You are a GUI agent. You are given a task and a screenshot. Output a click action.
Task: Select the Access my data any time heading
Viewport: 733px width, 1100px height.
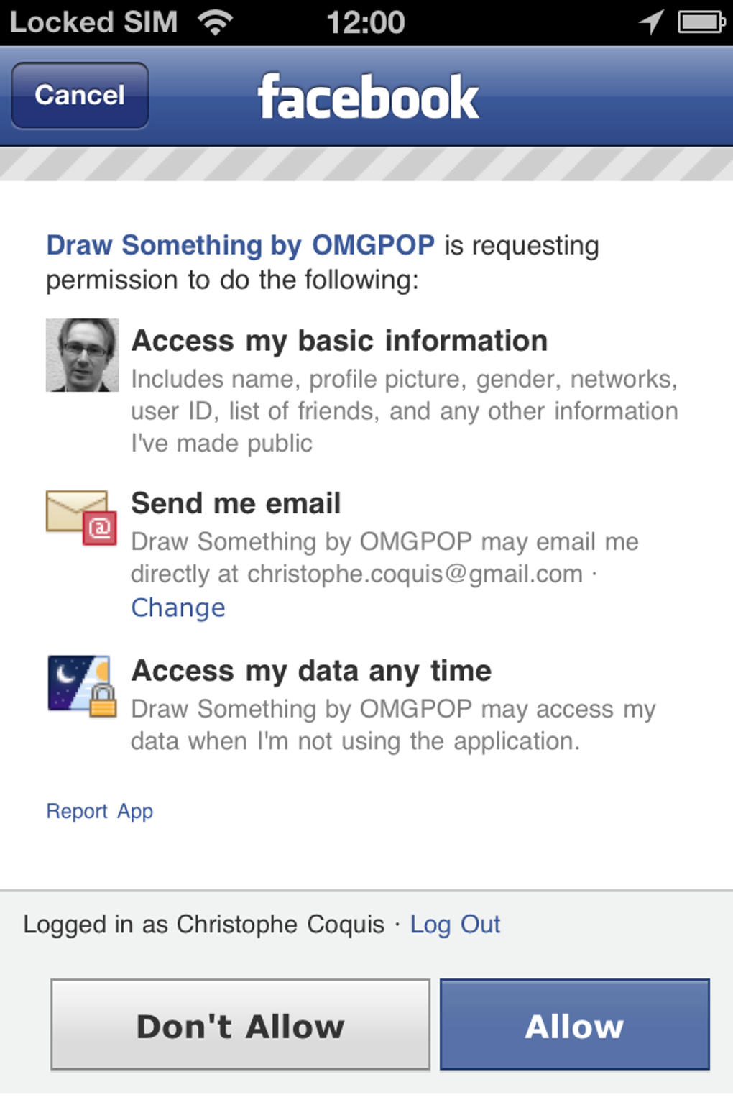pos(311,671)
